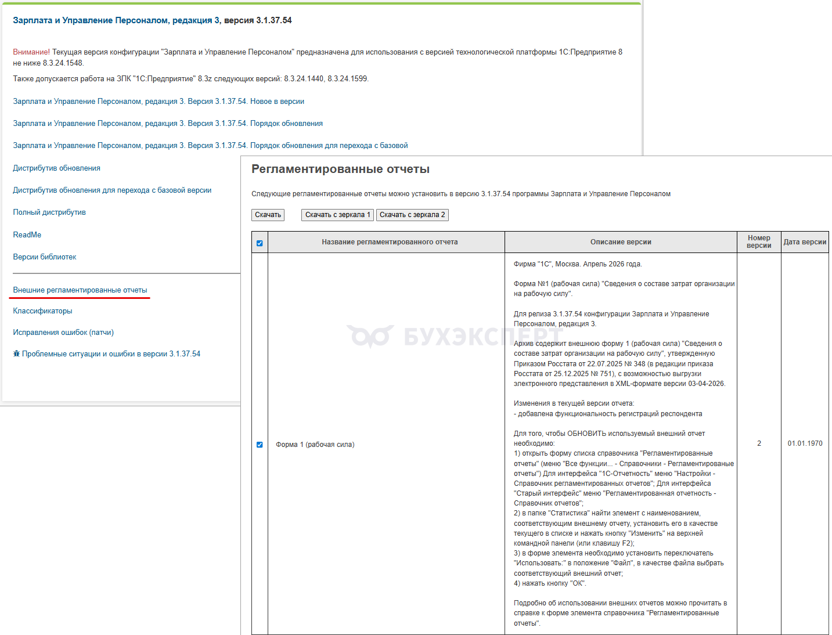Click the Дата версии column header
Screen dimensions: 832x635
coord(805,242)
